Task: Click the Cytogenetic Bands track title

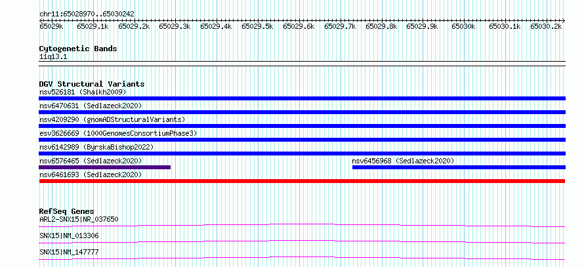Action: click(x=78, y=49)
